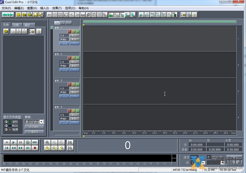Click the help question mark toolbar icon
246x173 pixels.
tap(194, 15)
